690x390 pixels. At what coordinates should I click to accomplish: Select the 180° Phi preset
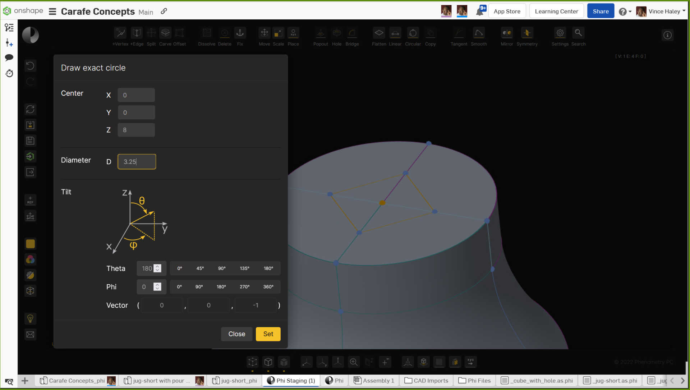221,287
